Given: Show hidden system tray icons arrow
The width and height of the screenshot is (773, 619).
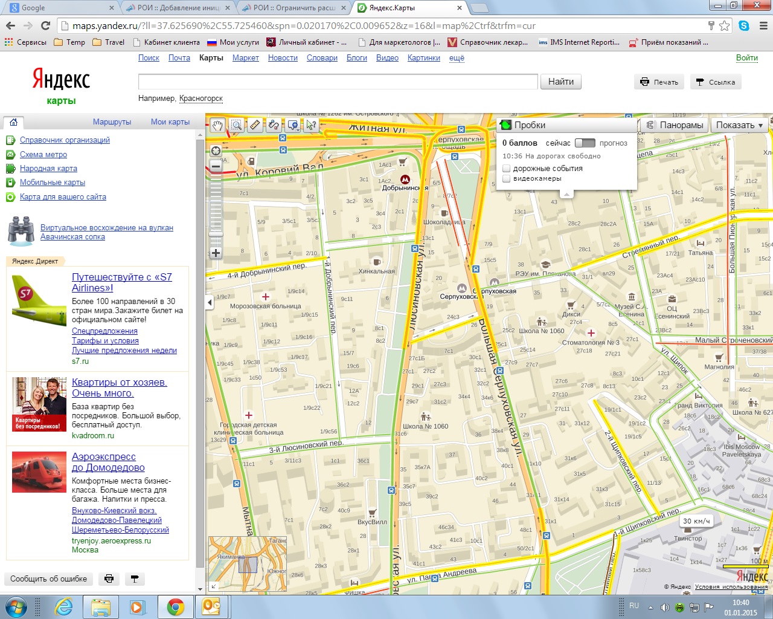Looking at the screenshot, I should click(650, 607).
